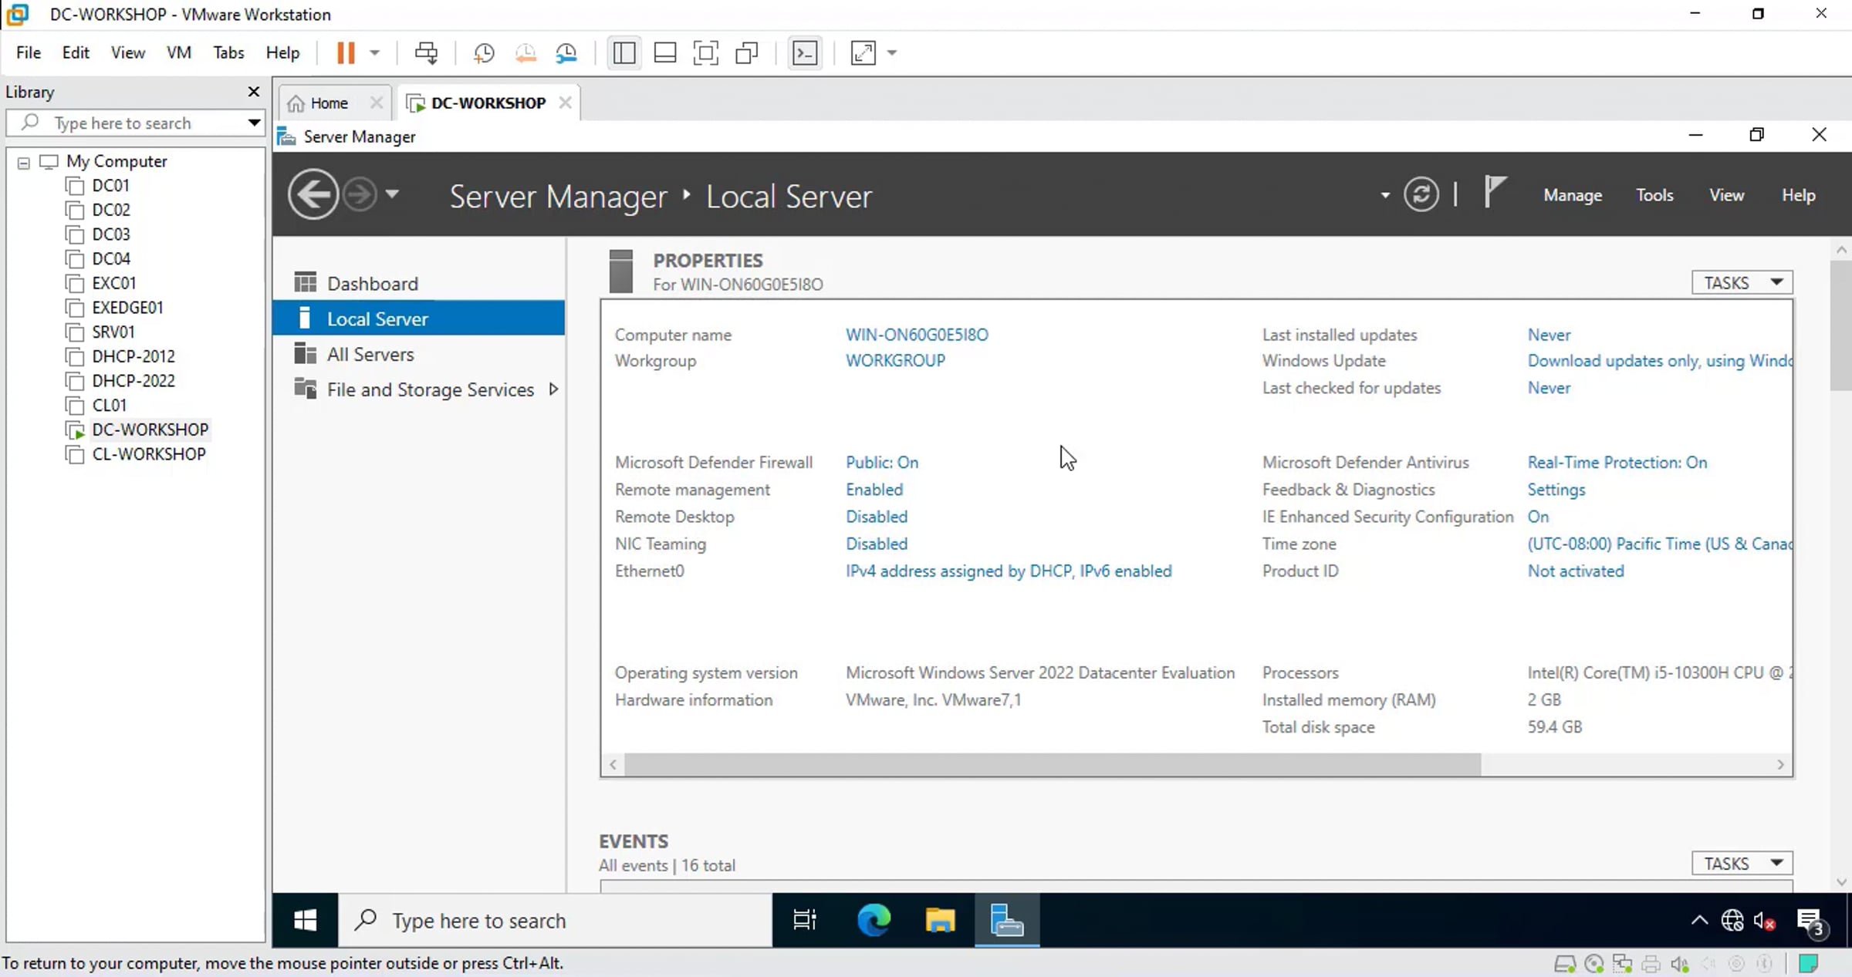Toggle the thumbnail bar view button

[x=664, y=53]
